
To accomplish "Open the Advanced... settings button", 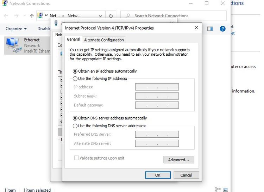I will click(x=178, y=160).
